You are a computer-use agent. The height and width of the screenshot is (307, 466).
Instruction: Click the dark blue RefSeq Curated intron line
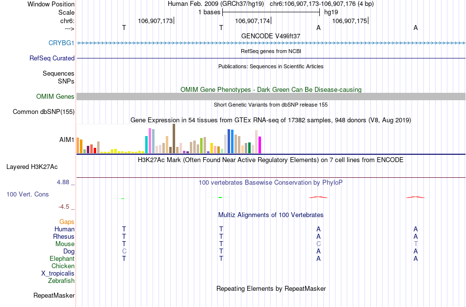coord(271,58)
